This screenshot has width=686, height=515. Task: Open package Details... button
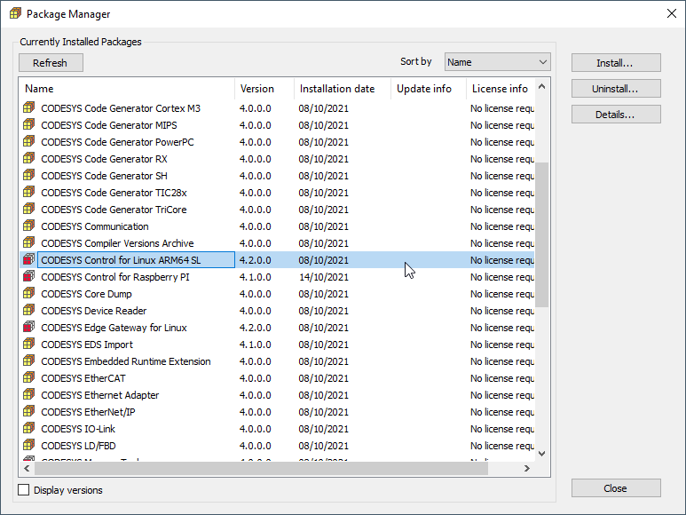tap(615, 115)
